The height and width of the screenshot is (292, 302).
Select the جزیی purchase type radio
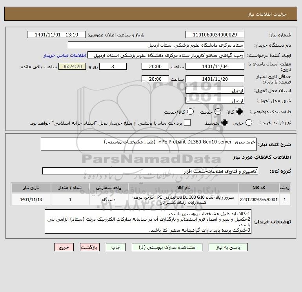[x=249, y=123]
